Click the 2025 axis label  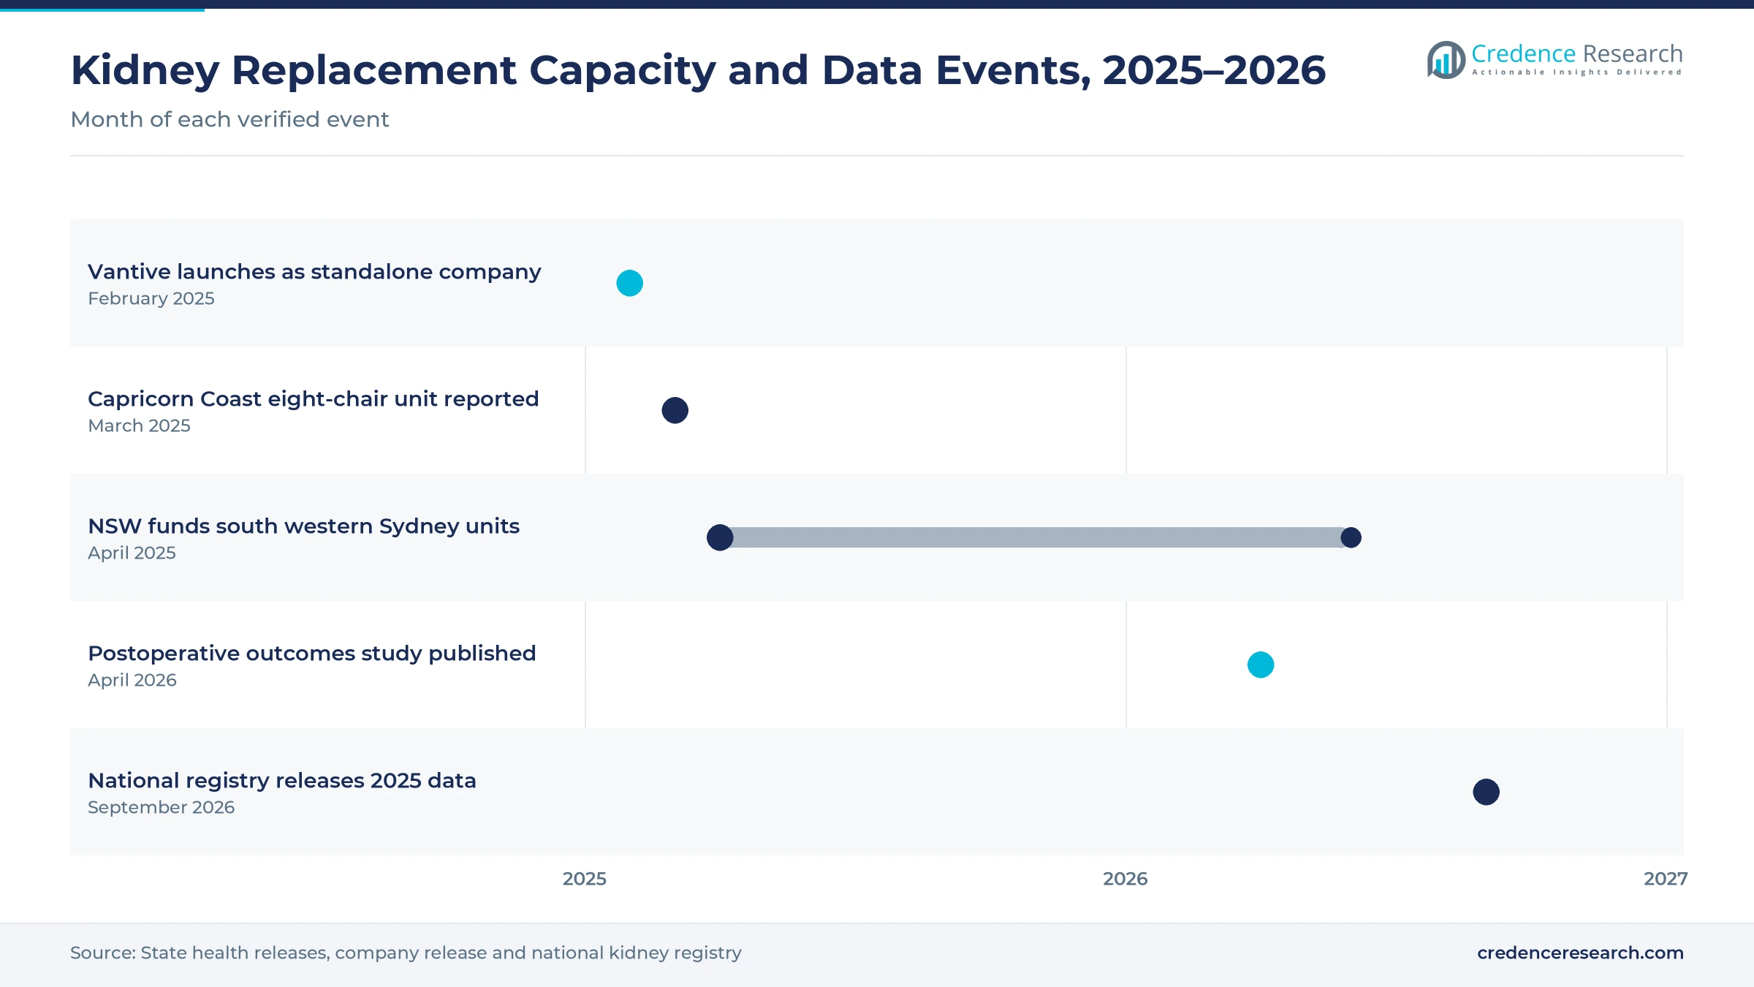(x=585, y=879)
